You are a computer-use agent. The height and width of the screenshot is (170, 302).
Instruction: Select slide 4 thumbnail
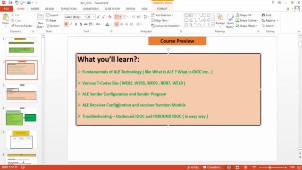point(21,116)
